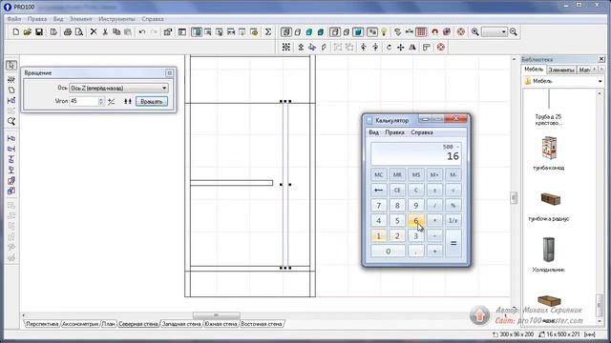611x343 pixels.
Task: Switch to the Западная стена tab
Action: tap(181, 324)
